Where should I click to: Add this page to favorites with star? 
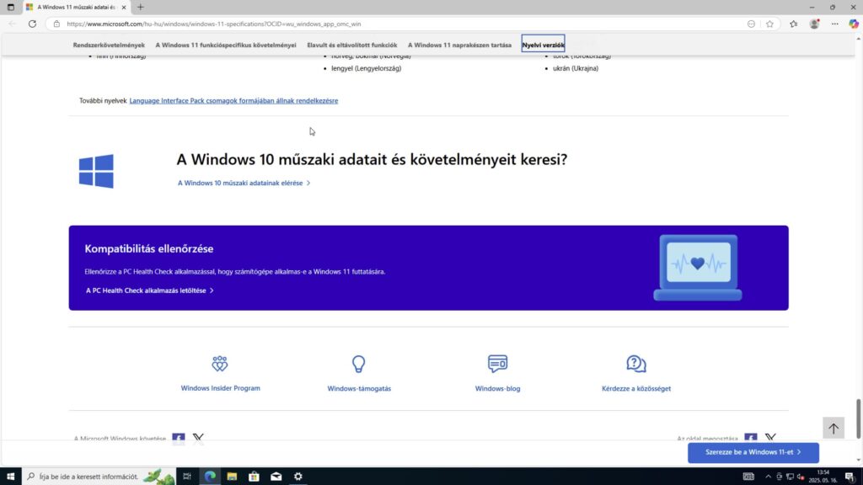(769, 24)
